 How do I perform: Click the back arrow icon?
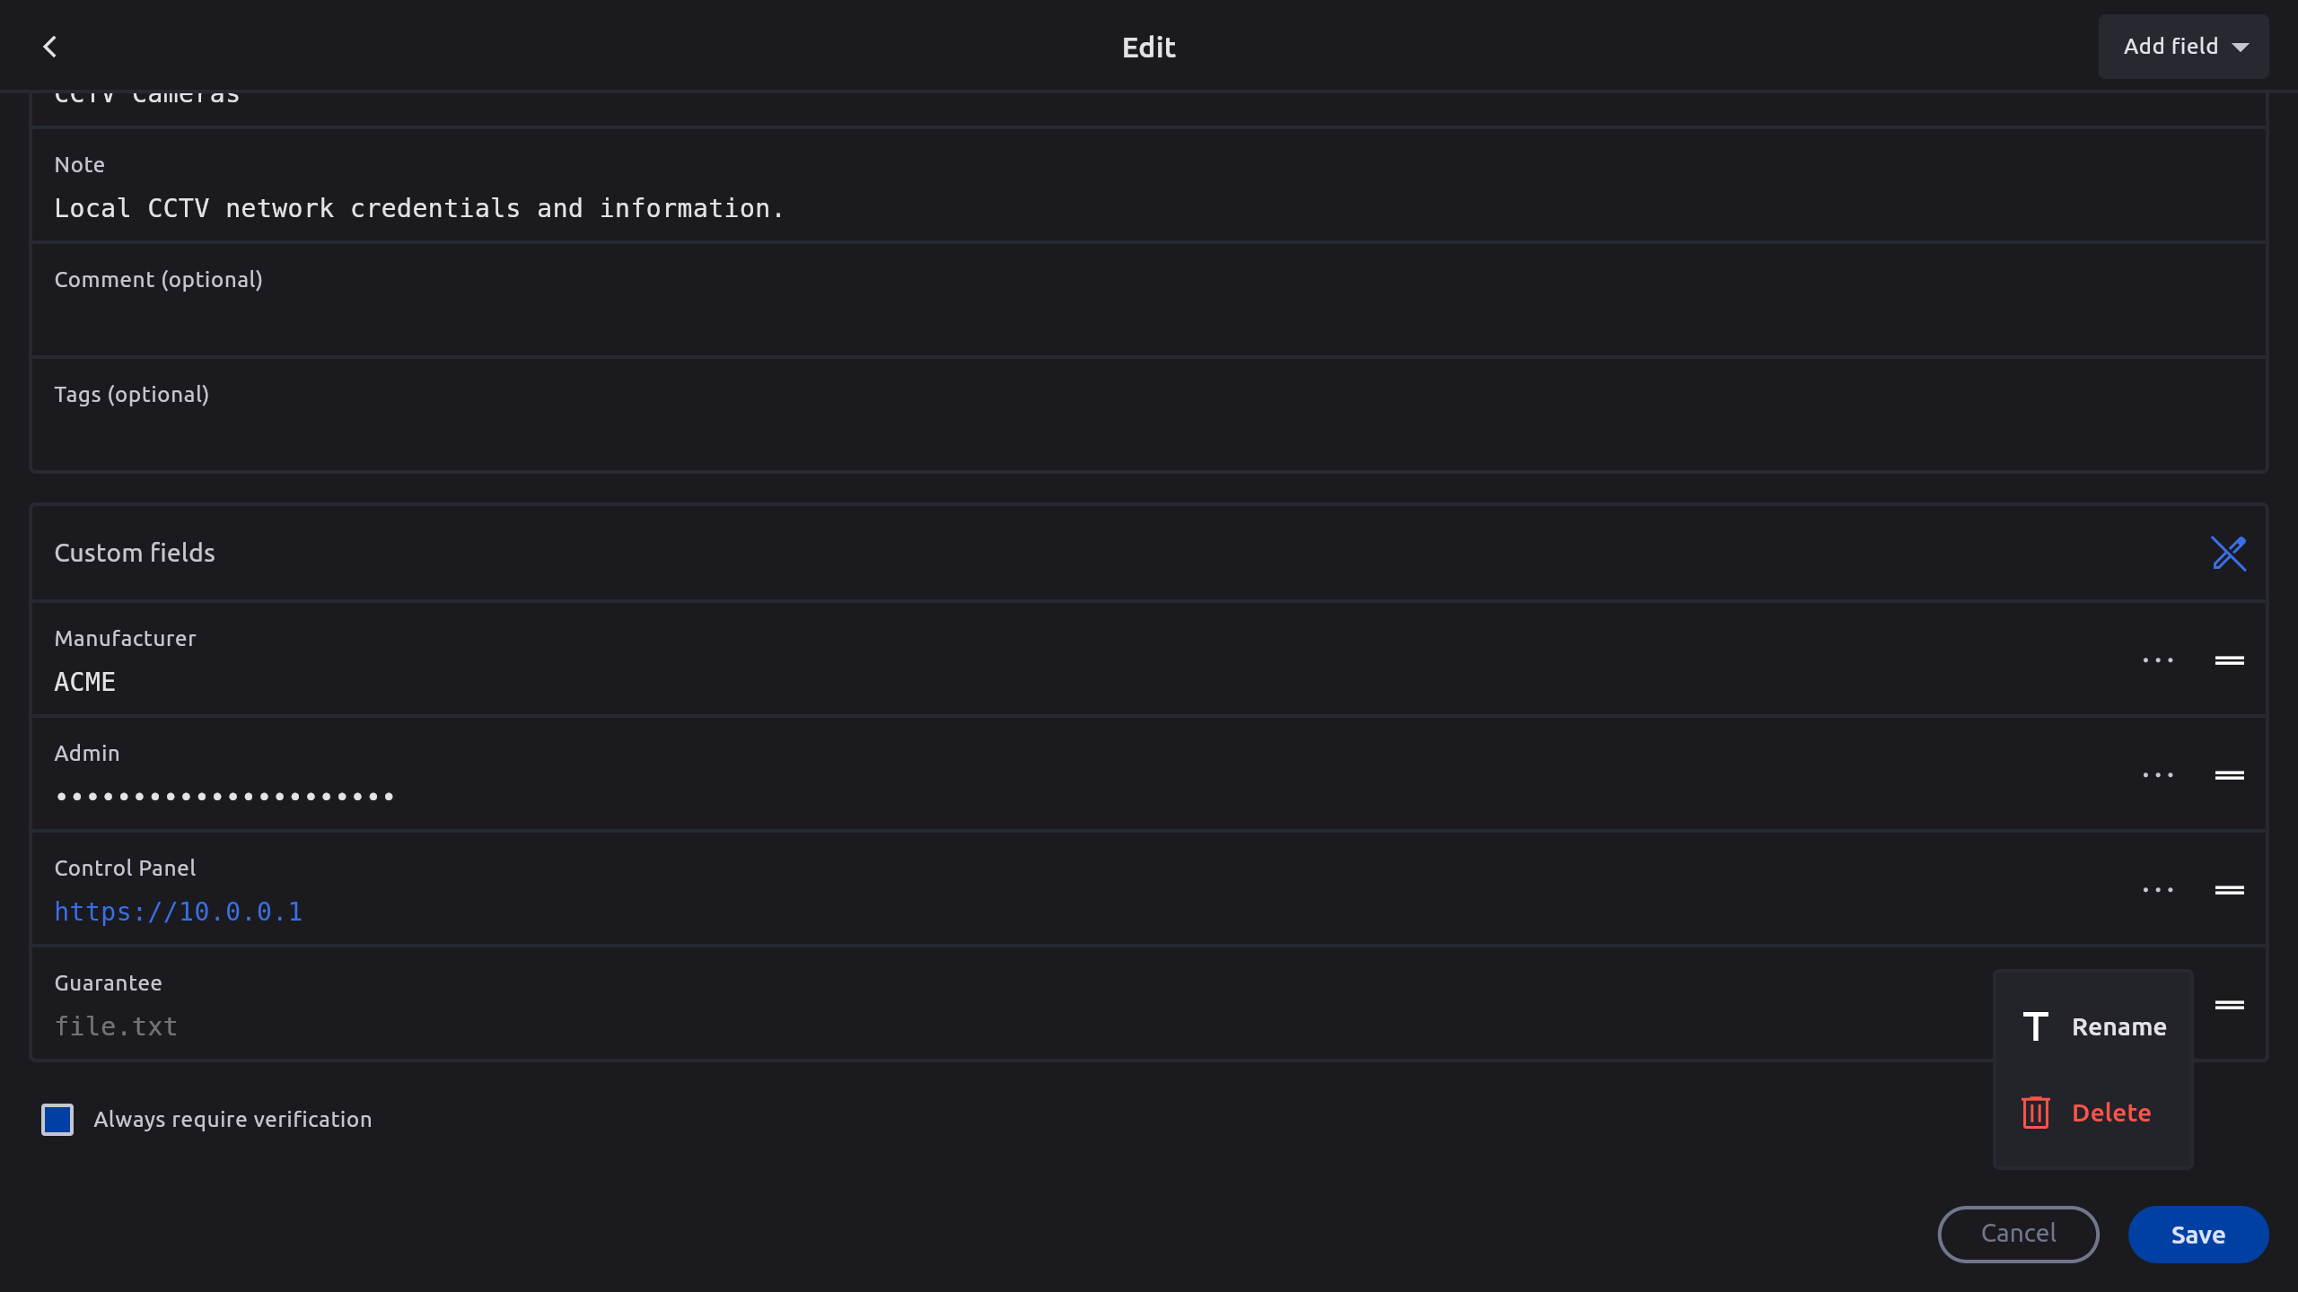click(50, 47)
